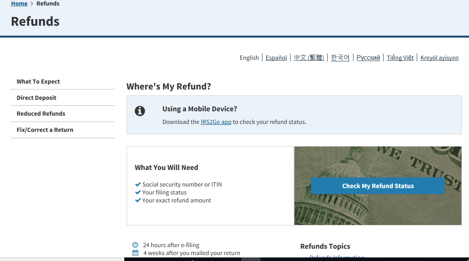Switch the page language to Español
This screenshot has height=261, width=469.
(x=276, y=58)
